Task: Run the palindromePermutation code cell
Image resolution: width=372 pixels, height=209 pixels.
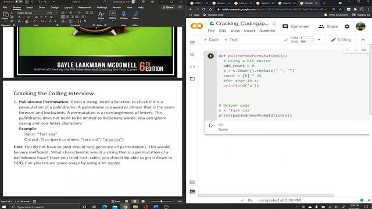Action: tap(210, 56)
